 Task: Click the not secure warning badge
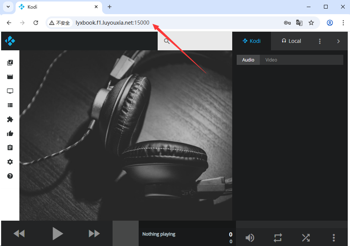[x=60, y=22]
